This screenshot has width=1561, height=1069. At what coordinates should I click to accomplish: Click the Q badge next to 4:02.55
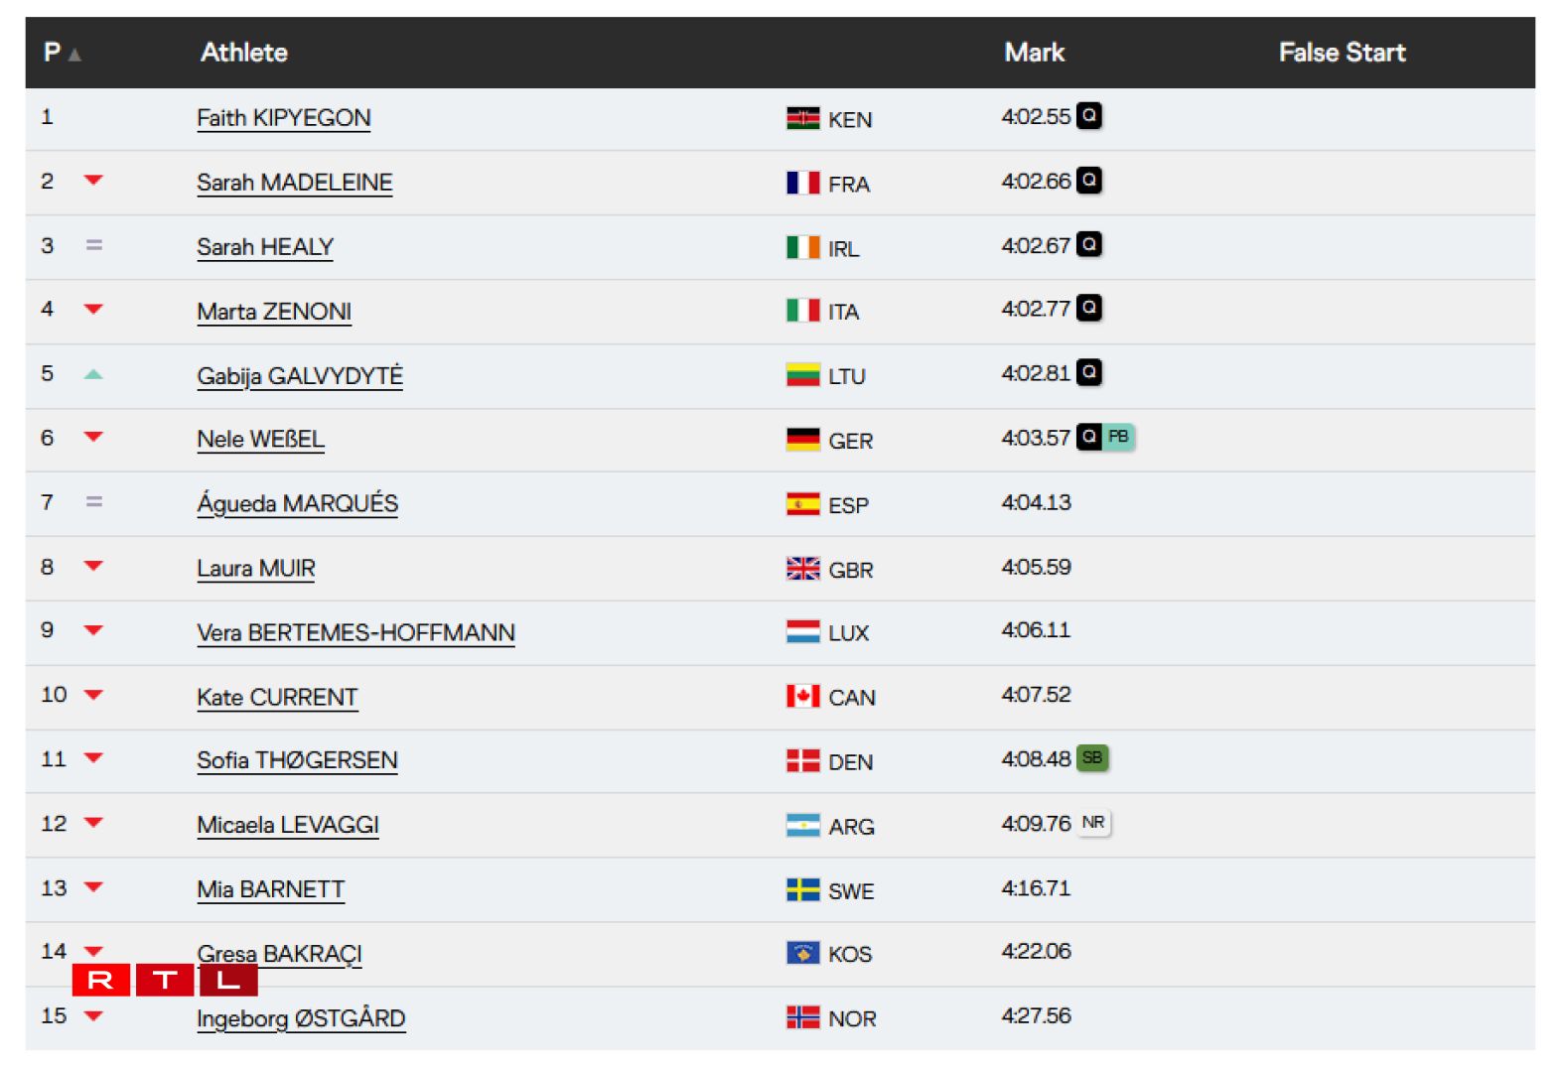(x=1089, y=116)
